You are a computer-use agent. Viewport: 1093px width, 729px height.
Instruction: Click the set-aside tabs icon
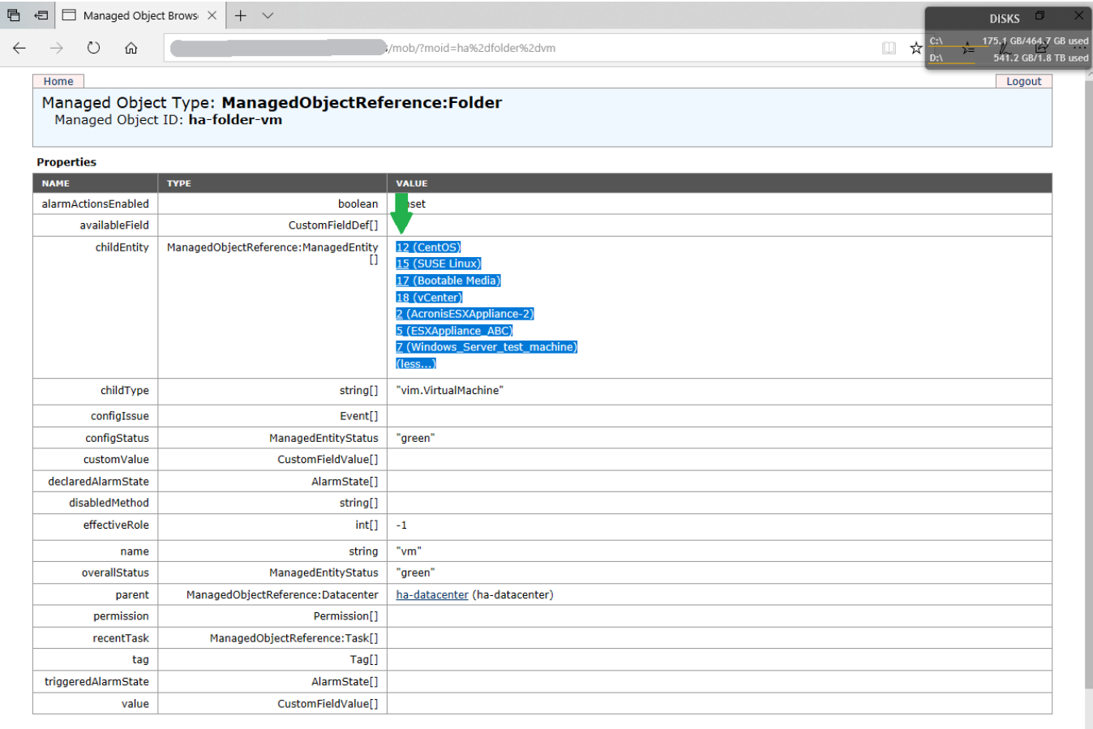[41, 15]
